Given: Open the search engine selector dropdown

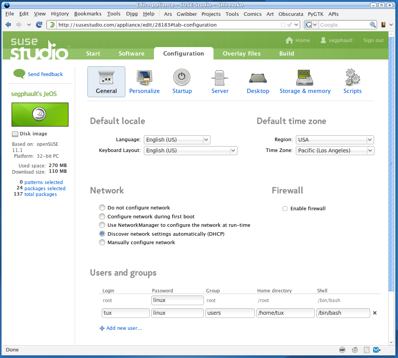Looking at the screenshot, I should click(315, 25).
